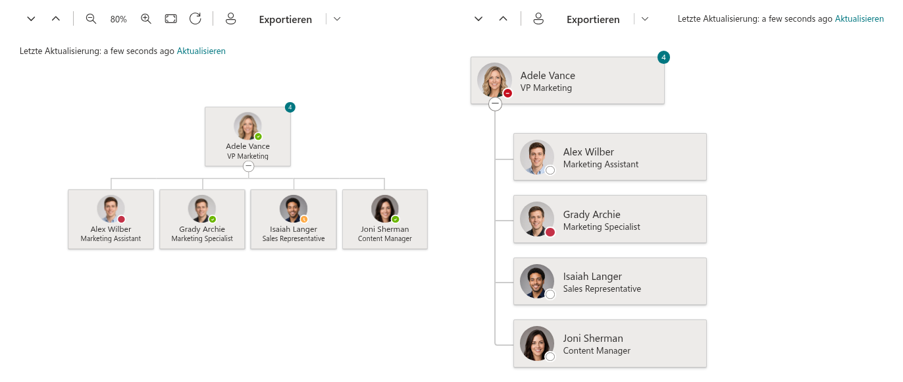Click the person icon in the vertical chart toolbar

(538, 19)
